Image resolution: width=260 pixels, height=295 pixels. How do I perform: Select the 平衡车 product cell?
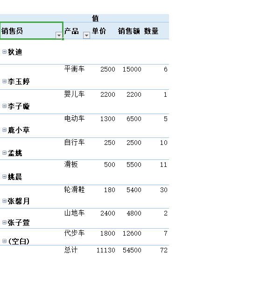74,69
